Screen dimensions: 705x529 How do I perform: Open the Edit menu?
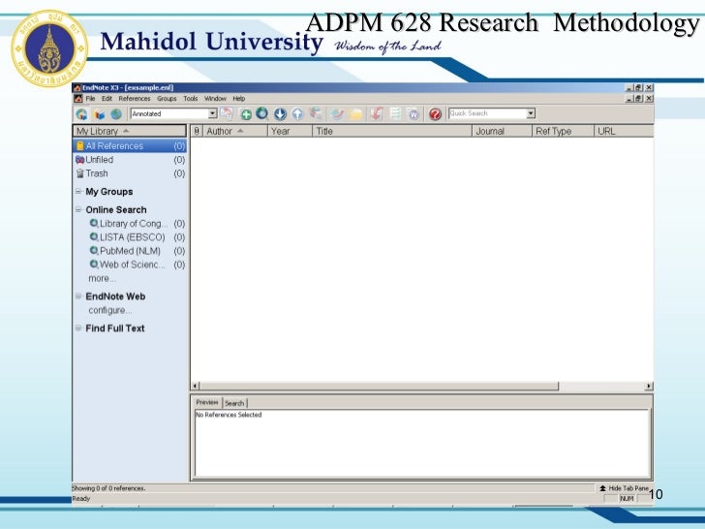pyautogui.click(x=107, y=99)
